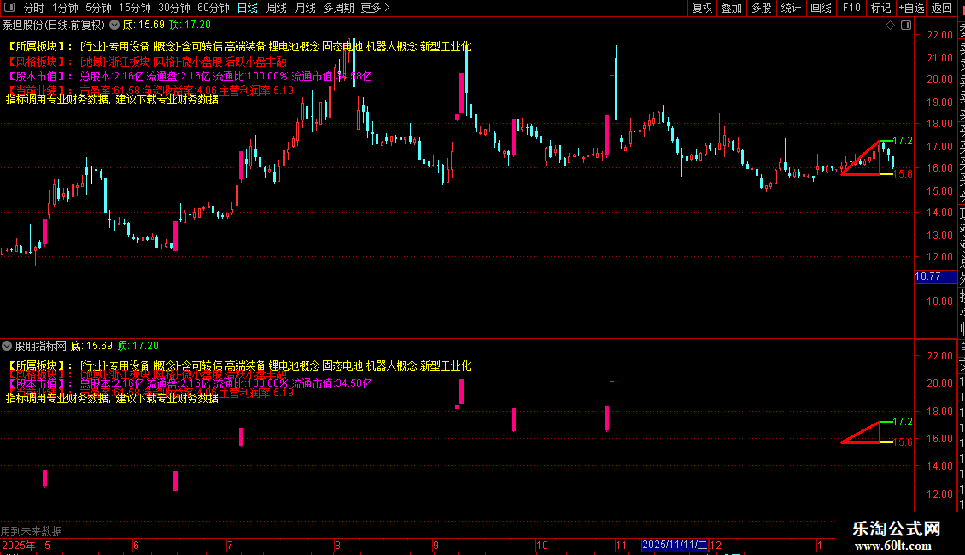This screenshot has height=555, width=965.
Task: Switch to 分时 intraday view
Action: point(34,8)
